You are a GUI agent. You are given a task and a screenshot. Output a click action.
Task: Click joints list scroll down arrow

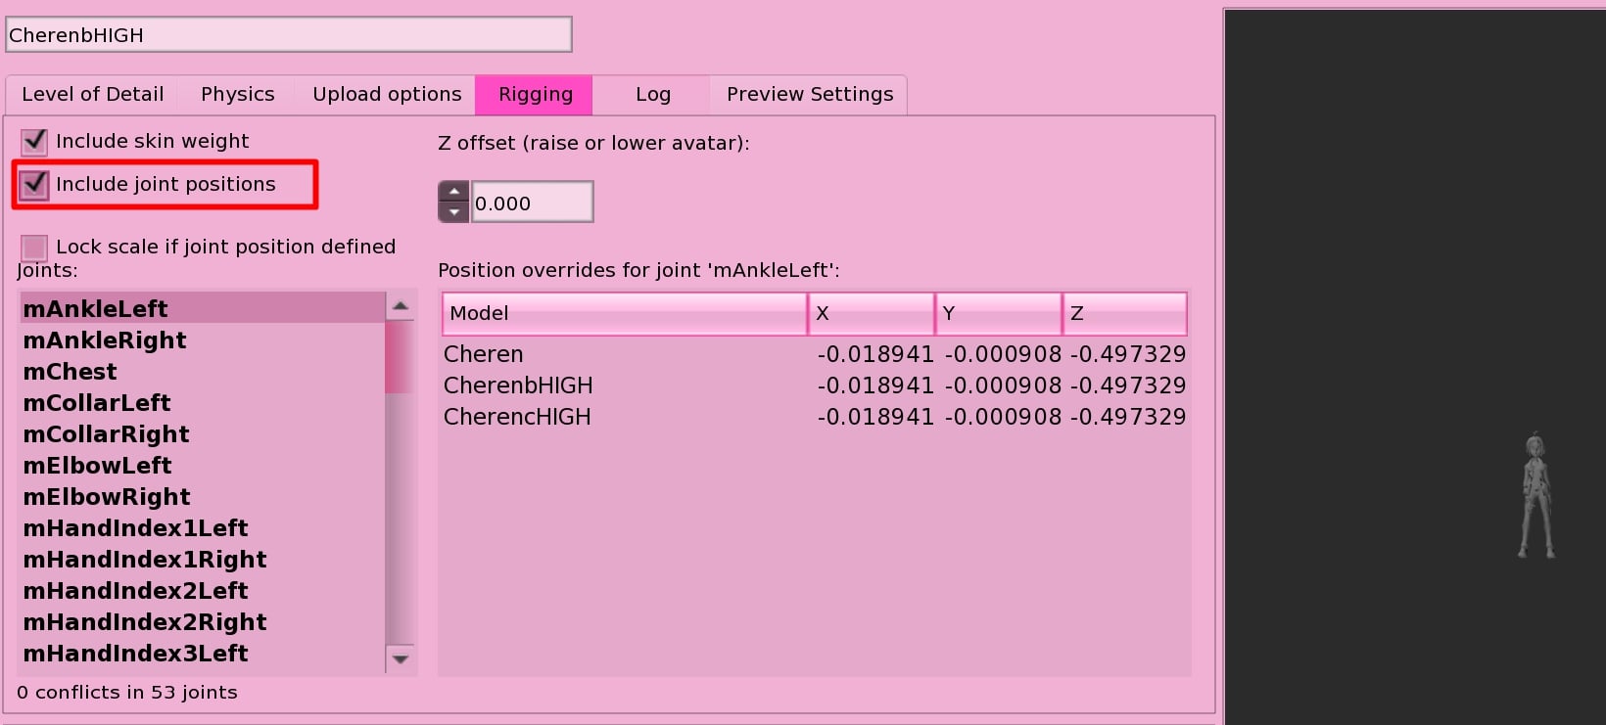coord(400,658)
